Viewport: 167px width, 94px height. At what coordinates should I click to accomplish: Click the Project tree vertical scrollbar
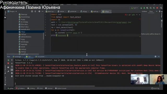pyautogui.click(x=44, y=36)
